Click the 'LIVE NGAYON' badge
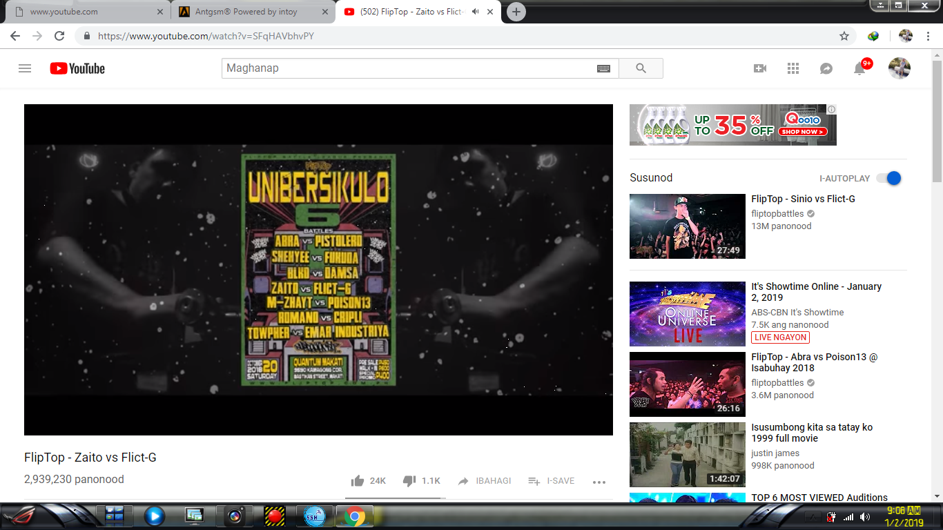 781,337
